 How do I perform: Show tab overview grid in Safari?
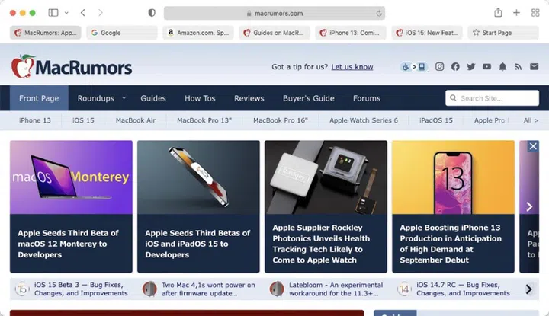(x=535, y=13)
